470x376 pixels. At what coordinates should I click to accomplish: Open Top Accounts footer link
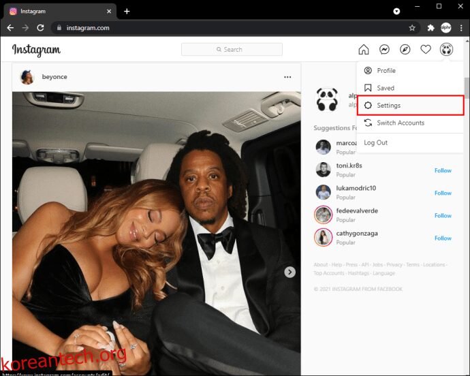[329, 273]
